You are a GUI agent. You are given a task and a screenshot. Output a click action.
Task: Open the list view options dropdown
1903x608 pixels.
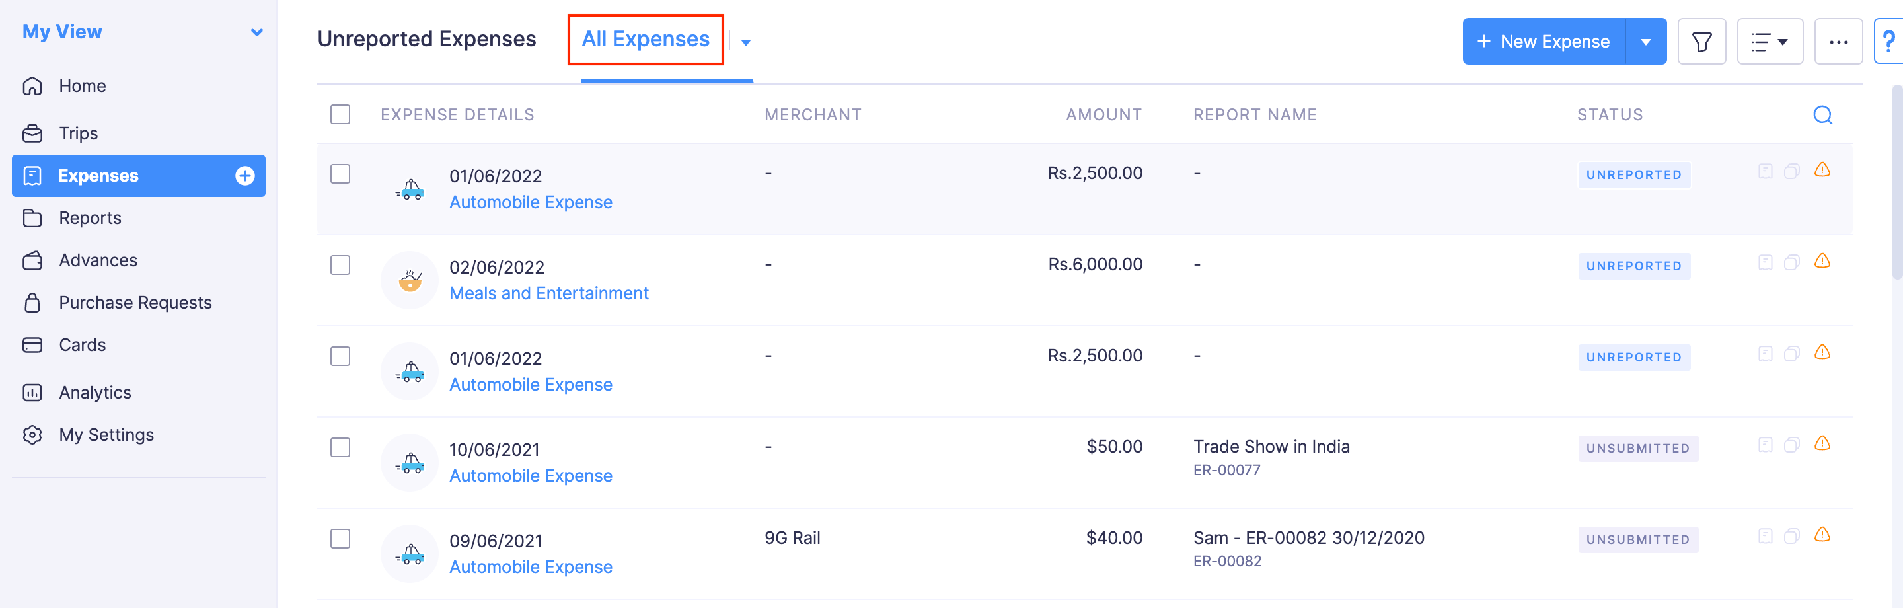pos(1770,42)
